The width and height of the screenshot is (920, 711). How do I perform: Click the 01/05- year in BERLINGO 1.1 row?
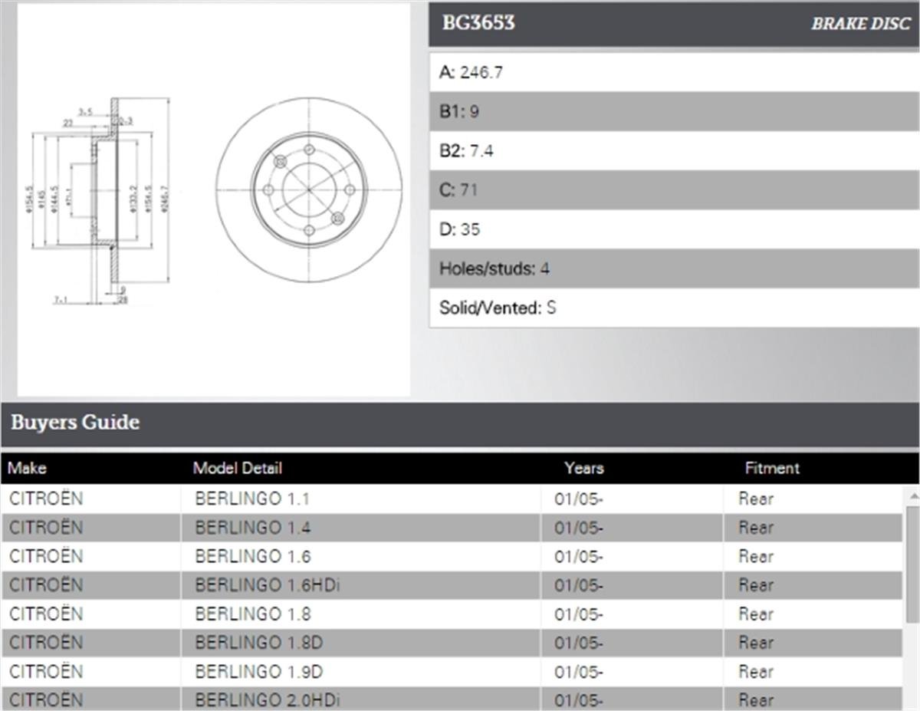click(579, 499)
